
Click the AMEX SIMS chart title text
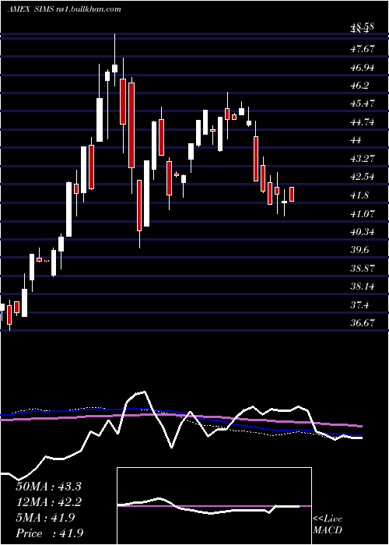[65, 9]
